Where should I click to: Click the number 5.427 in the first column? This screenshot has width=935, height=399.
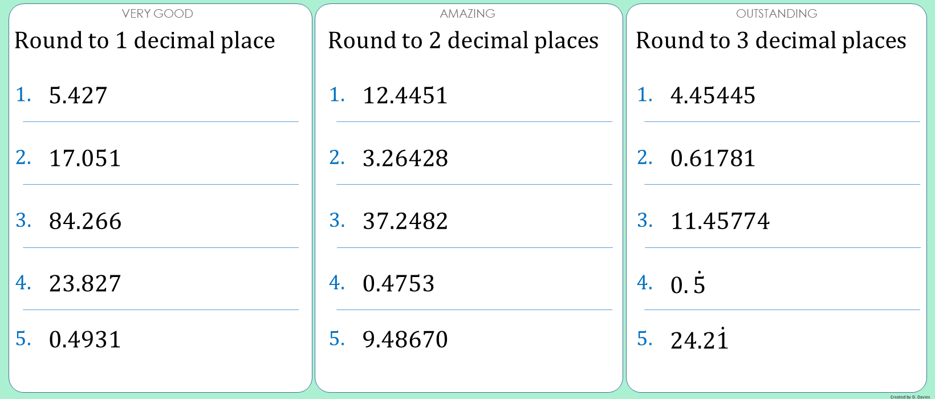pyautogui.click(x=78, y=96)
